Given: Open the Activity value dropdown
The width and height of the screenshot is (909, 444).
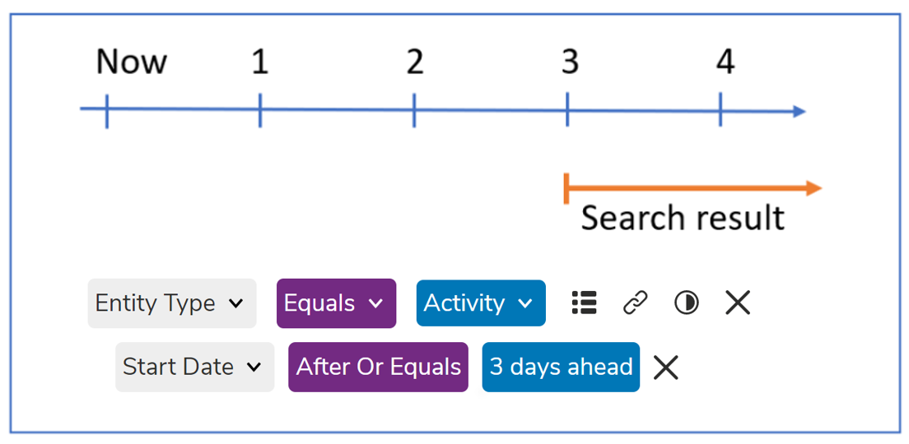Looking at the screenshot, I should 481,303.
